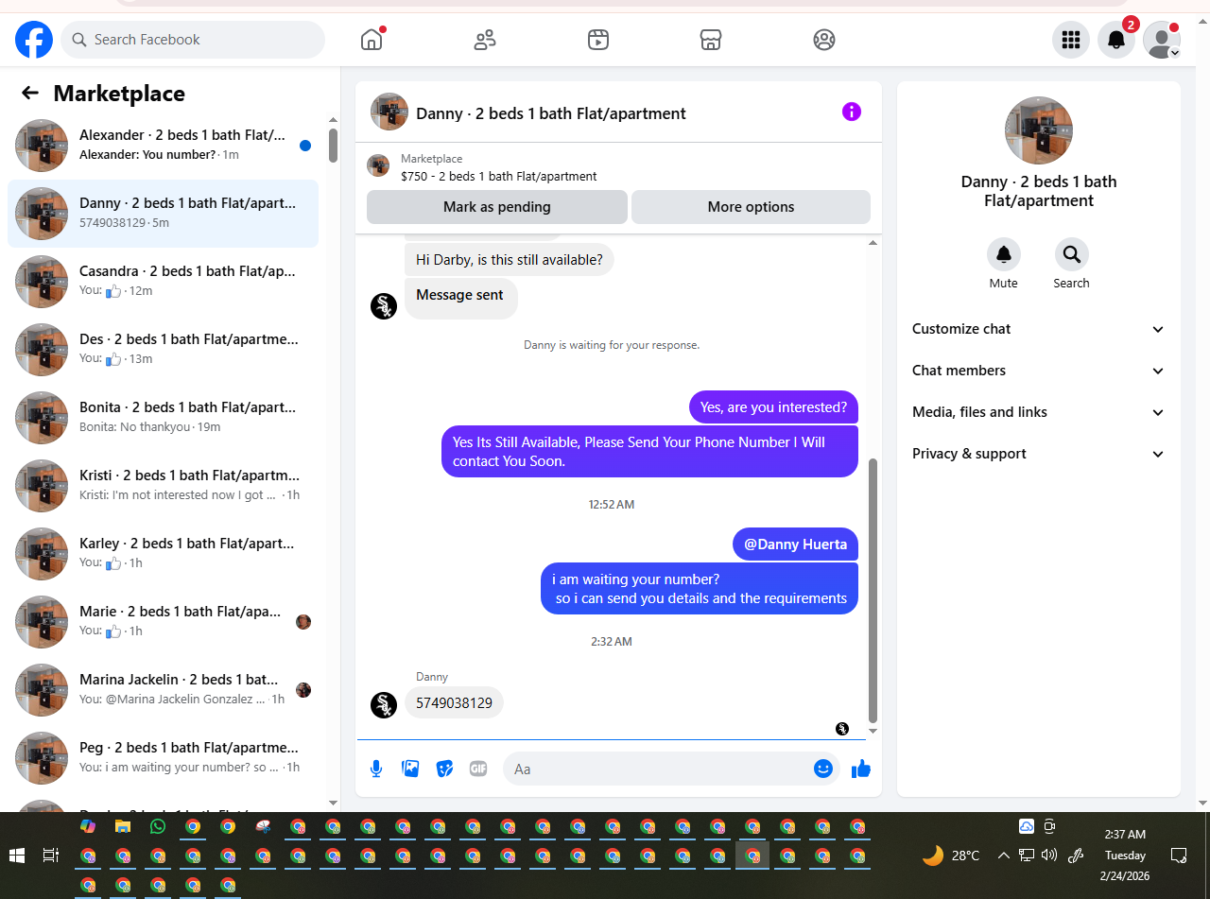1210x899 pixels.
Task: Open conversation information purple icon
Action: point(852,112)
